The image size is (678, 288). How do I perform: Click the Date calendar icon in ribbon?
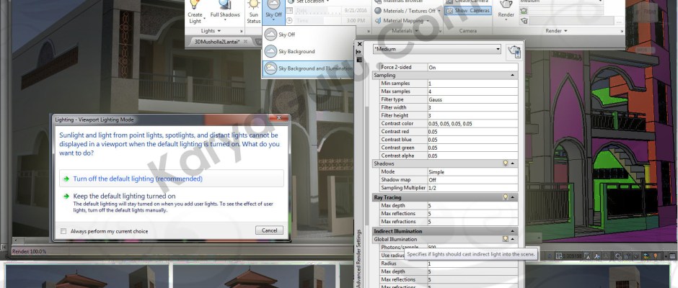pyautogui.click(x=290, y=11)
